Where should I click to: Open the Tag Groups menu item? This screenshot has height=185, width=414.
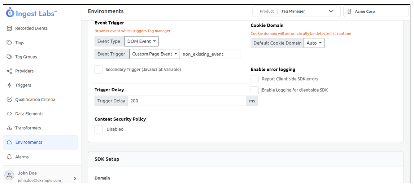tap(26, 57)
